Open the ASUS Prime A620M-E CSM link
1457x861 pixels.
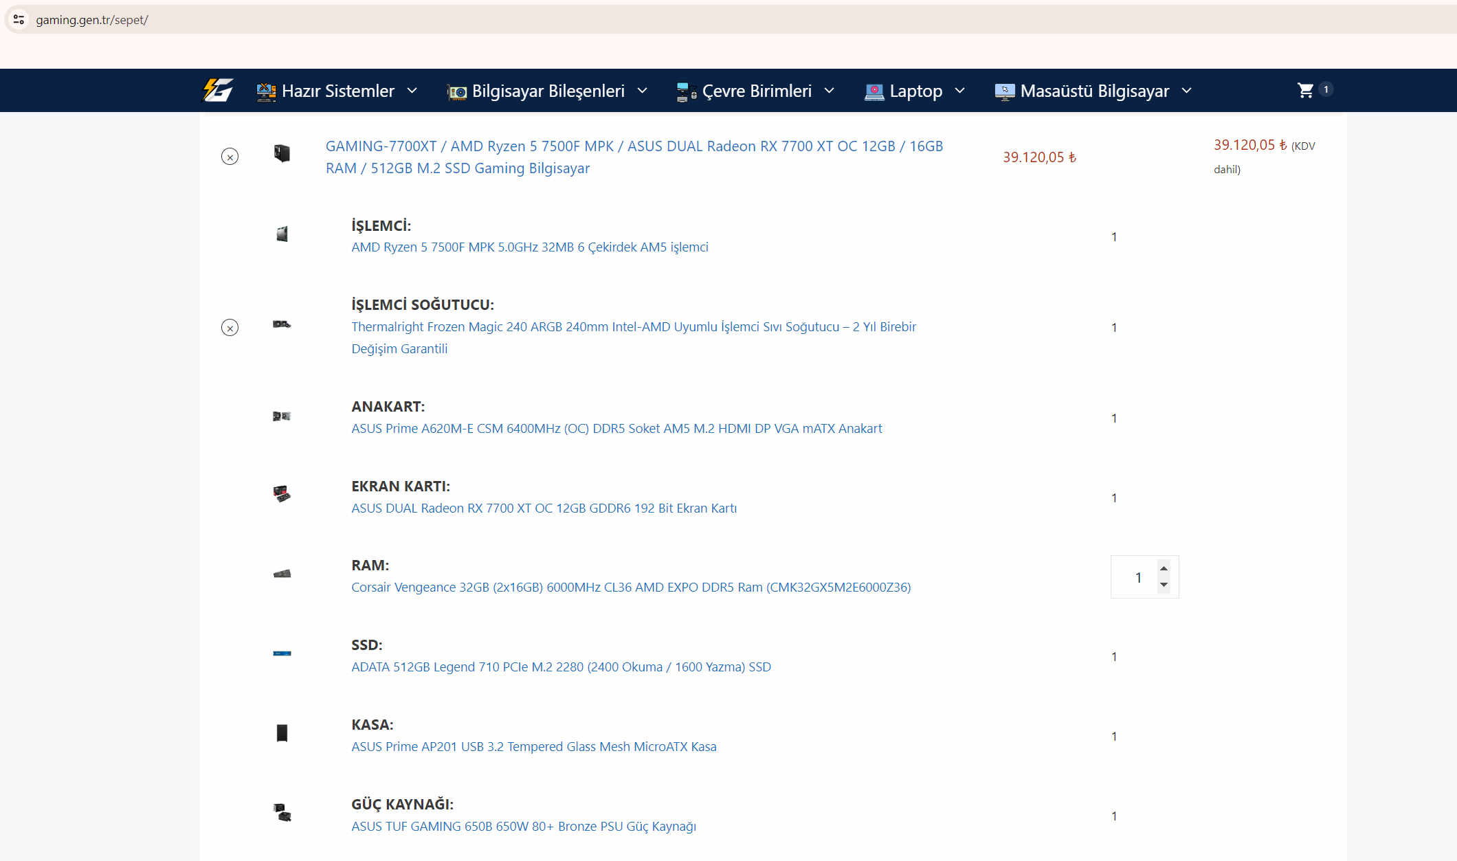pos(616,429)
